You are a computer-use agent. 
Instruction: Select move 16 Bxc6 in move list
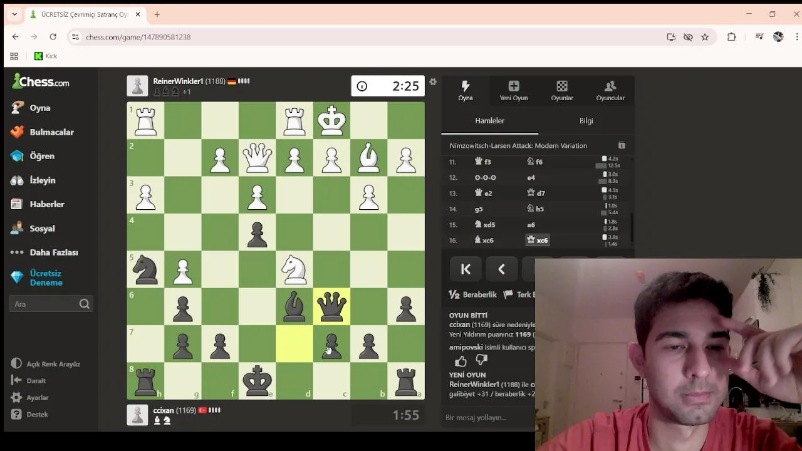coord(484,241)
